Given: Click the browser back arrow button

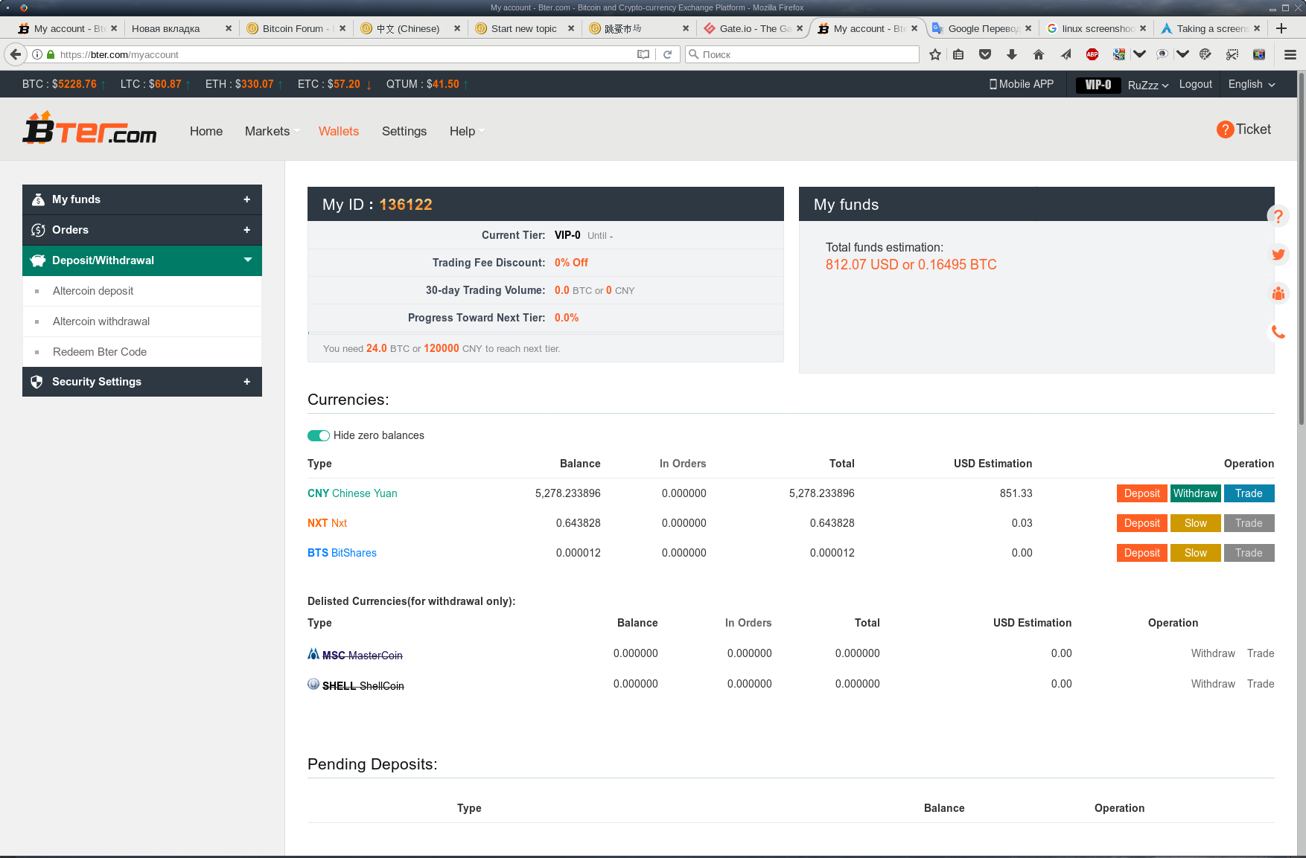Looking at the screenshot, I should [15, 54].
